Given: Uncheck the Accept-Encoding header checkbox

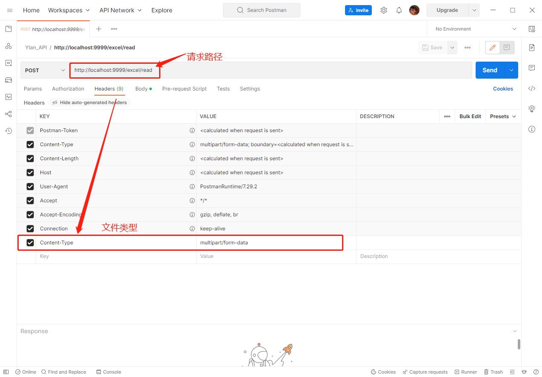Looking at the screenshot, I should pyautogui.click(x=30, y=215).
